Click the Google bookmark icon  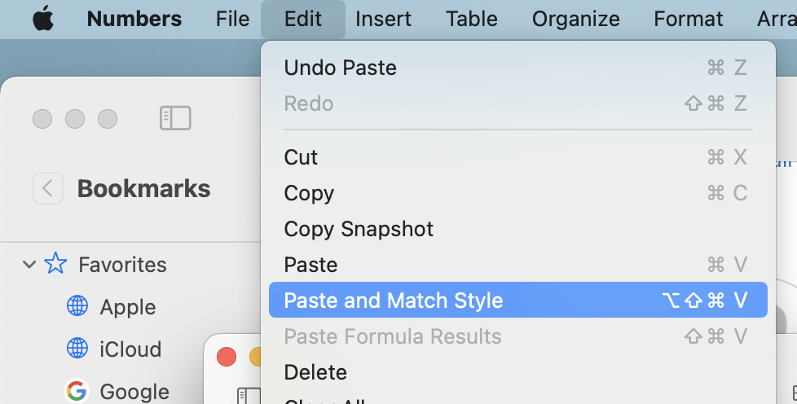[77, 391]
